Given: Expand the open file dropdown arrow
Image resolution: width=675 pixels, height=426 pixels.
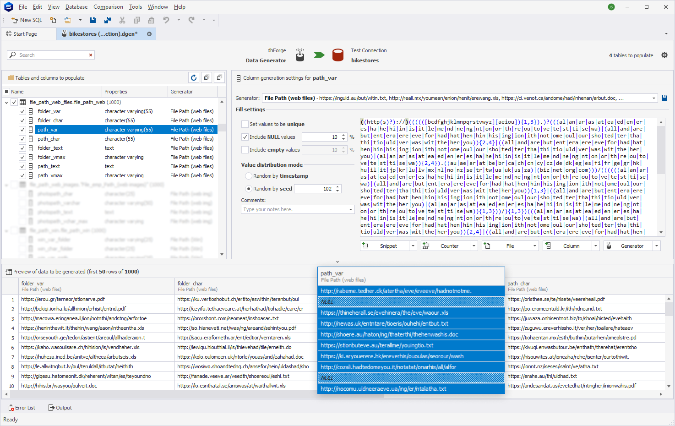Looking at the screenshot, I should tap(80, 20).
